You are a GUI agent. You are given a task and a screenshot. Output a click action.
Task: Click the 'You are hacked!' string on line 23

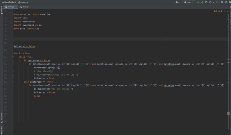pos(61,89)
